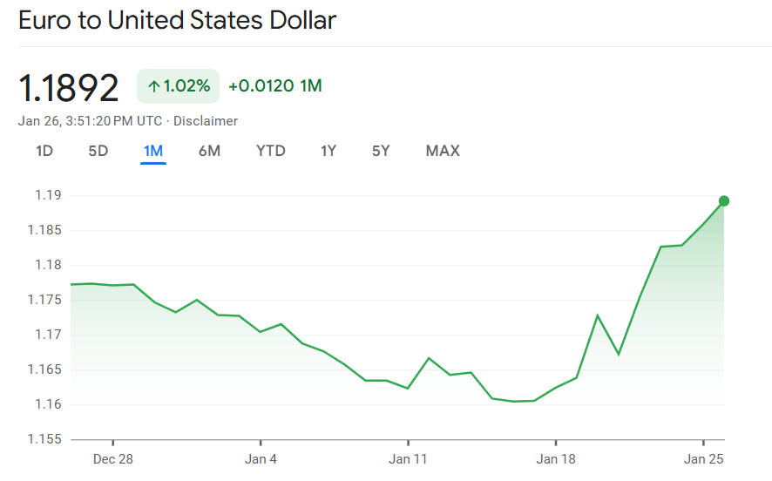
Task: Click the 1.02% change badge
Action: [179, 86]
